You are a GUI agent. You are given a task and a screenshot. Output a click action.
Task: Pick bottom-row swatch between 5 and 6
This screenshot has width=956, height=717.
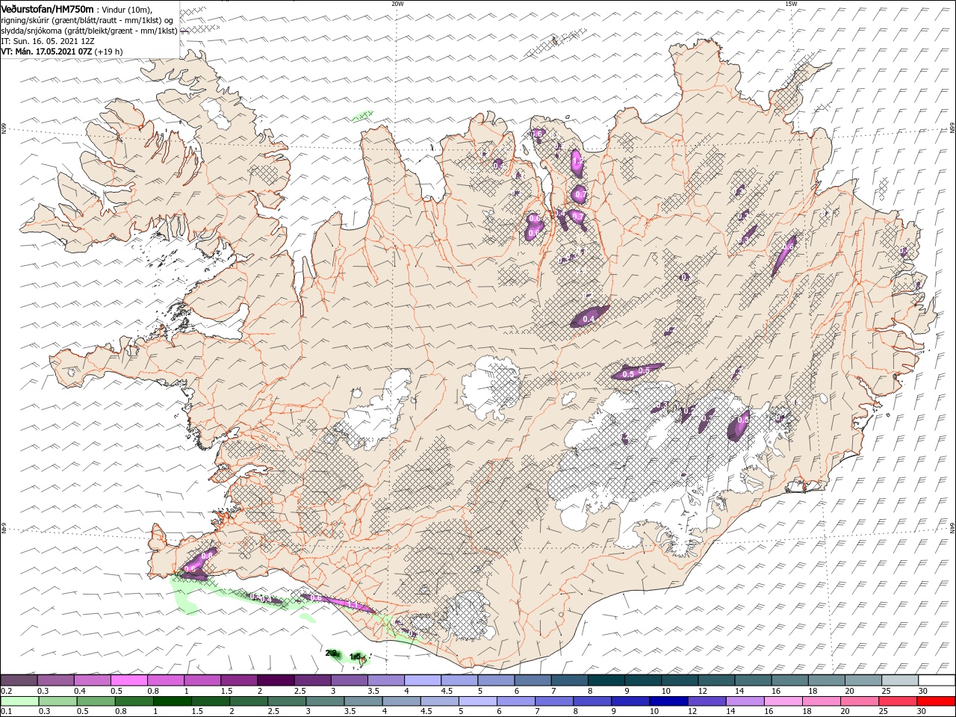tap(478, 701)
